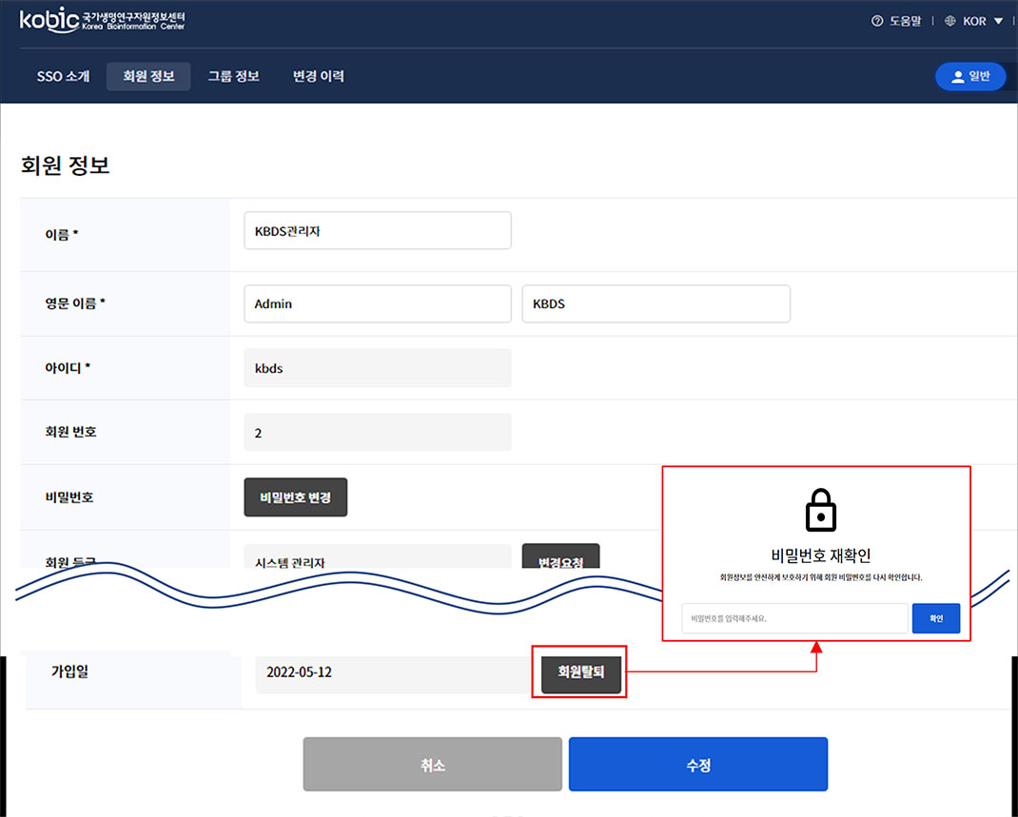This screenshot has width=1018, height=817.
Task: Switch to the 회원 정보 tab
Action: point(148,76)
